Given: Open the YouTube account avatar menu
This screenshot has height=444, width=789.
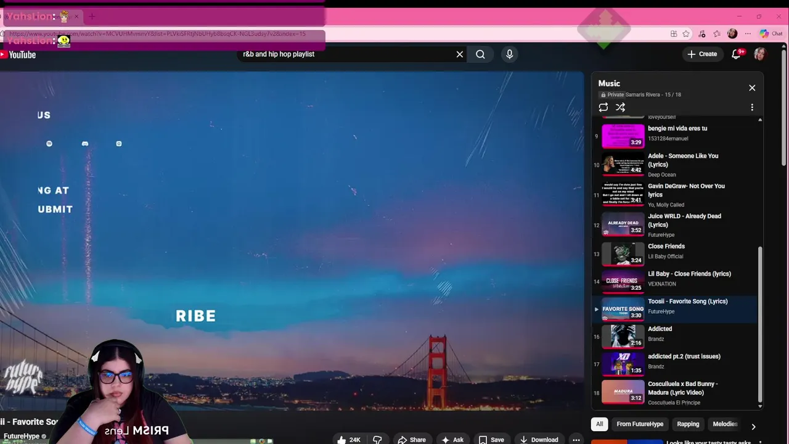Looking at the screenshot, I should click(759, 54).
